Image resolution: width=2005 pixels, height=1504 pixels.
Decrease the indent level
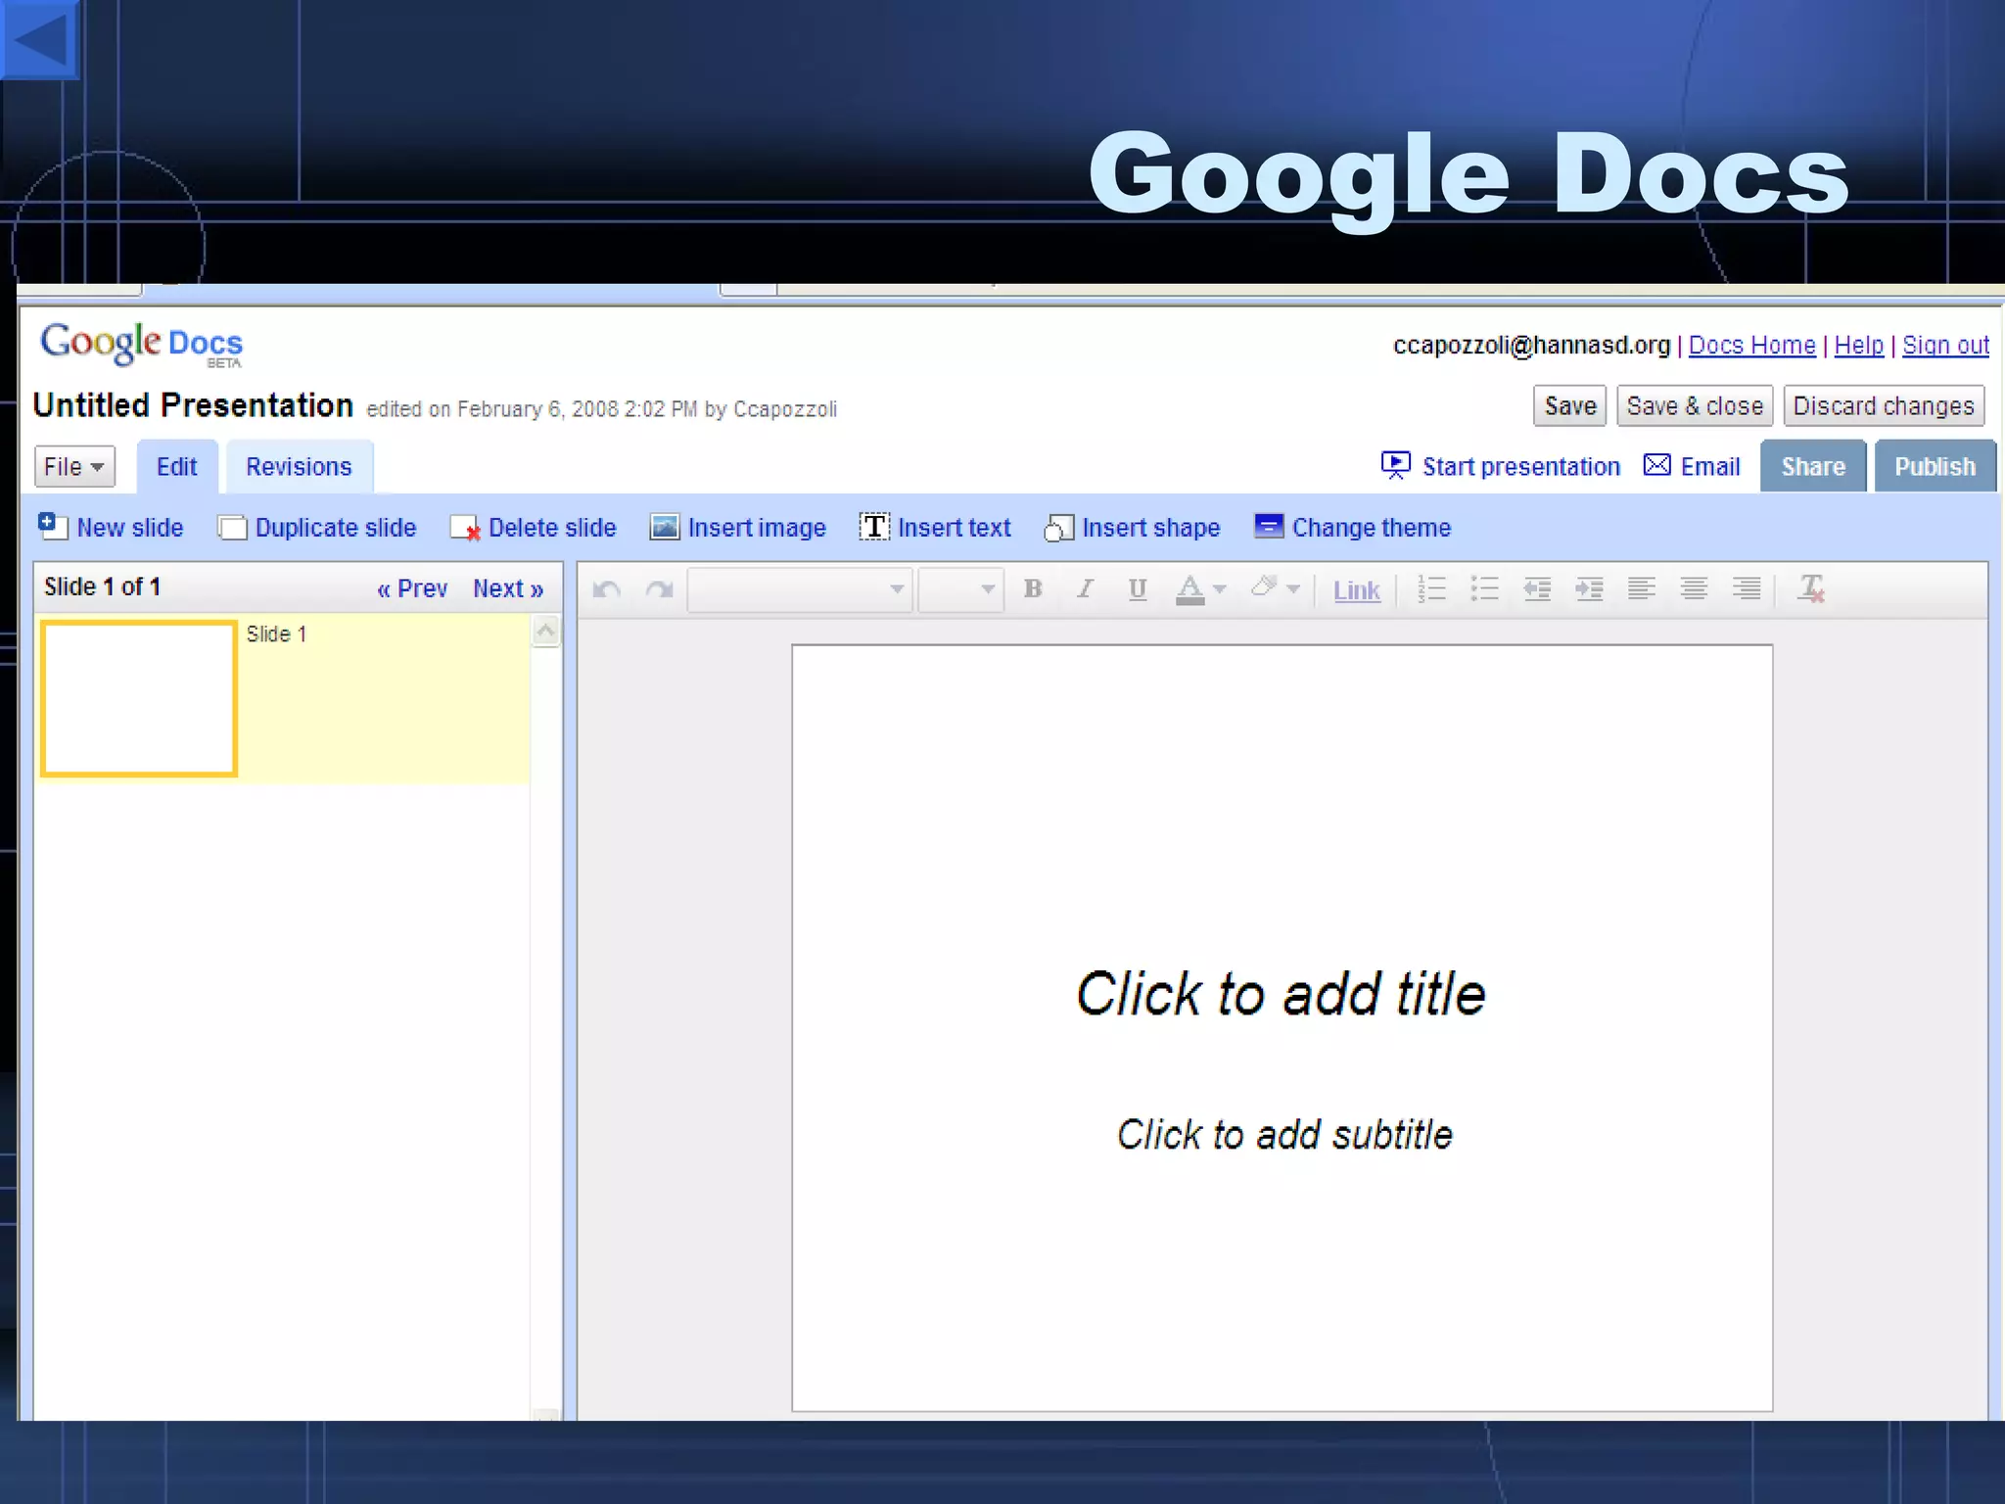pos(1537,588)
